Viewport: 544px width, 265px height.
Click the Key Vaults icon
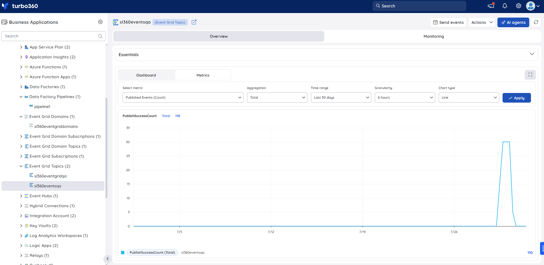pos(26,226)
